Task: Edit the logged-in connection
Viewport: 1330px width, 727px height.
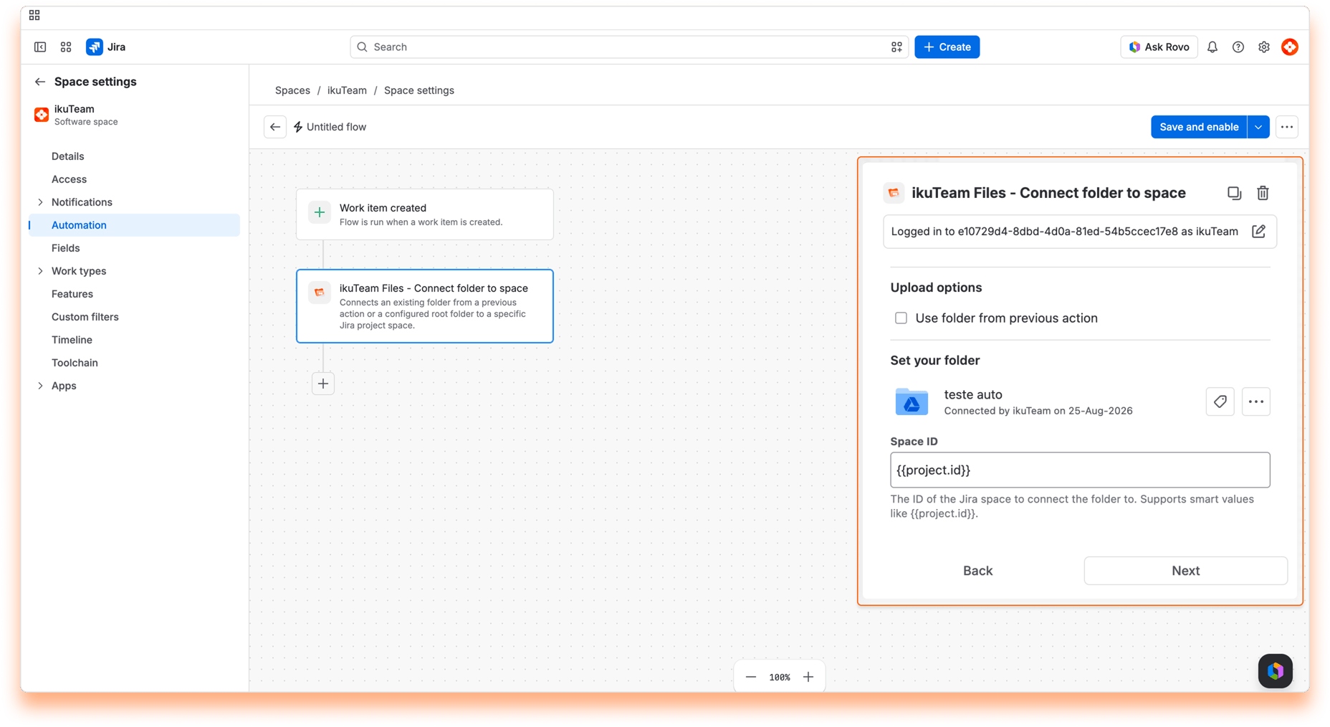Action: click(1258, 232)
